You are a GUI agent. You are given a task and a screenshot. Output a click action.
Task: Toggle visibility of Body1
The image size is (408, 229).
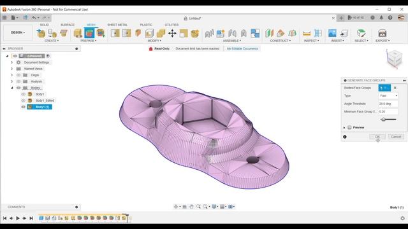click(24, 94)
